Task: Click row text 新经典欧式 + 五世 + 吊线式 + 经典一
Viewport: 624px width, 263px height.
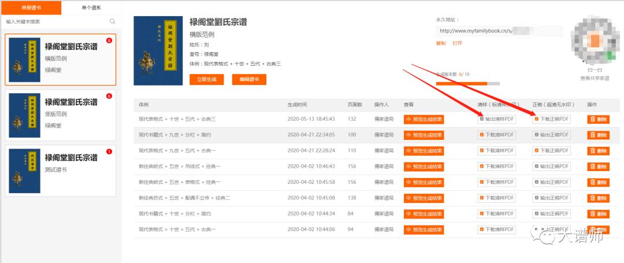Action: click(180, 166)
